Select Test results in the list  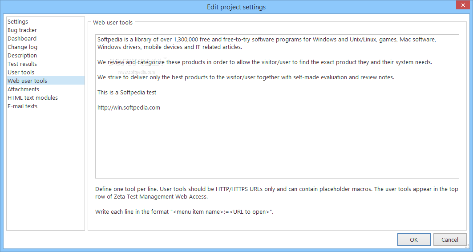(x=45, y=64)
